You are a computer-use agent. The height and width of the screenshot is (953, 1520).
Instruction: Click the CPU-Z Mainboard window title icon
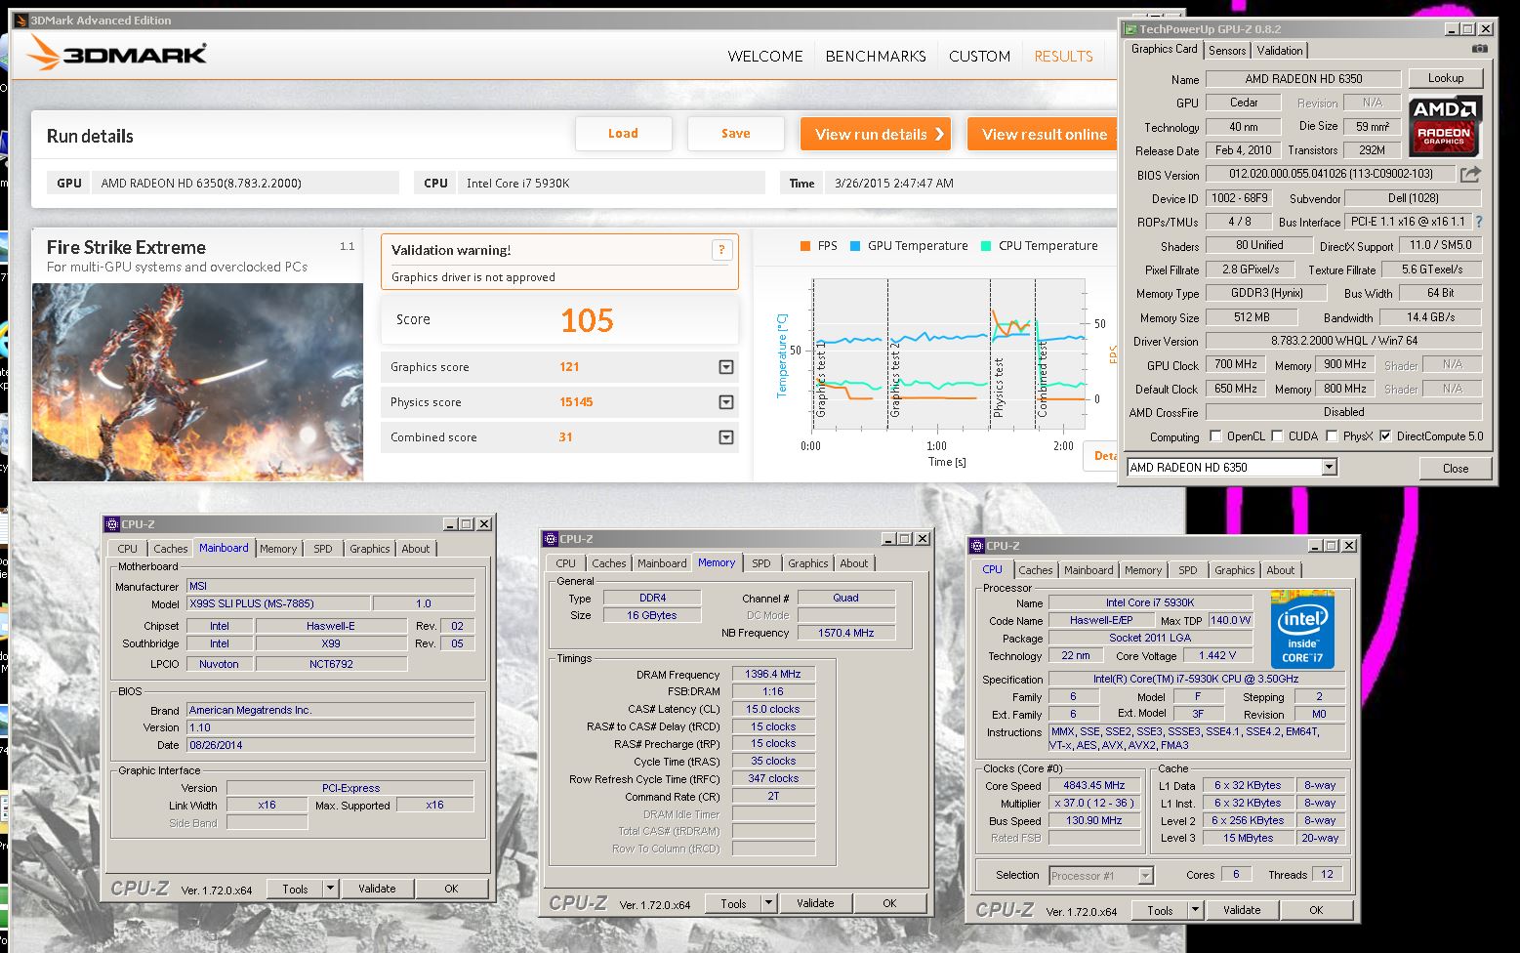112,524
